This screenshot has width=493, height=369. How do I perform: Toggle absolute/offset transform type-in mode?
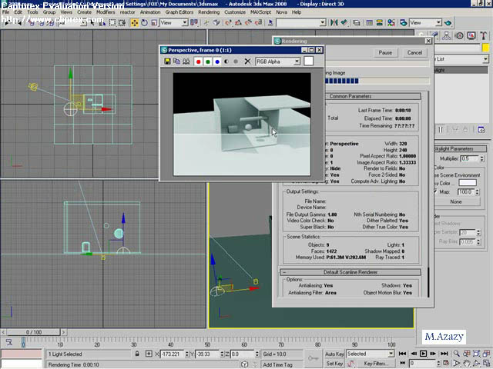(x=149, y=354)
